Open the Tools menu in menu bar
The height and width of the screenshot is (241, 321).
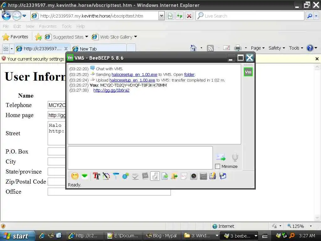66,26
